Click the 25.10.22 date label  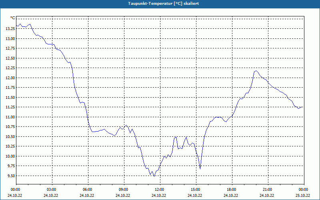[303, 196]
